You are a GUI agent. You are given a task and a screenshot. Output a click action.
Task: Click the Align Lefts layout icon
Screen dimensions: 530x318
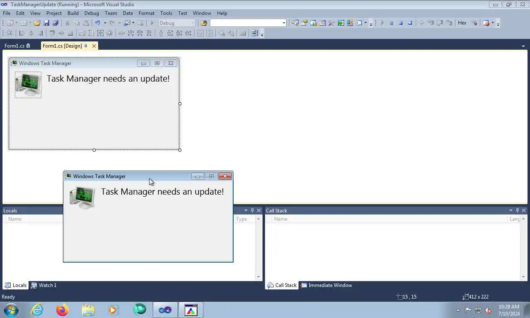pos(22,33)
